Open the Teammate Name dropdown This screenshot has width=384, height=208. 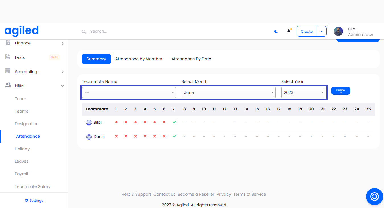[x=129, y=92]
